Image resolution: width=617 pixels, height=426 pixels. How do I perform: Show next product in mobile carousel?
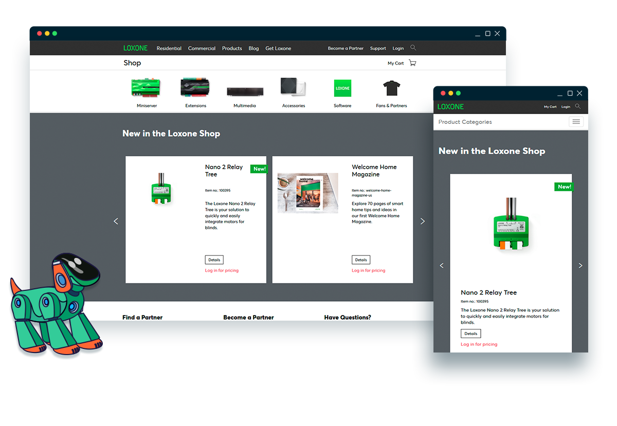[x=580, y=266]
